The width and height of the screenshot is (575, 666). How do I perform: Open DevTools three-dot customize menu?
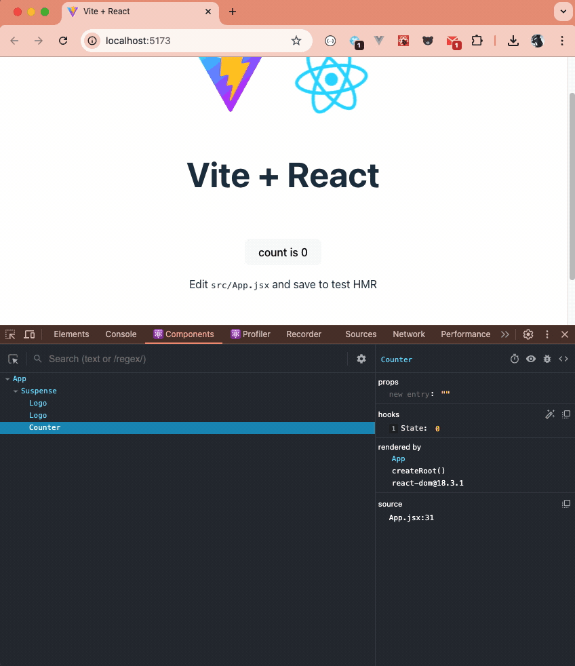[x=547, y=334]
